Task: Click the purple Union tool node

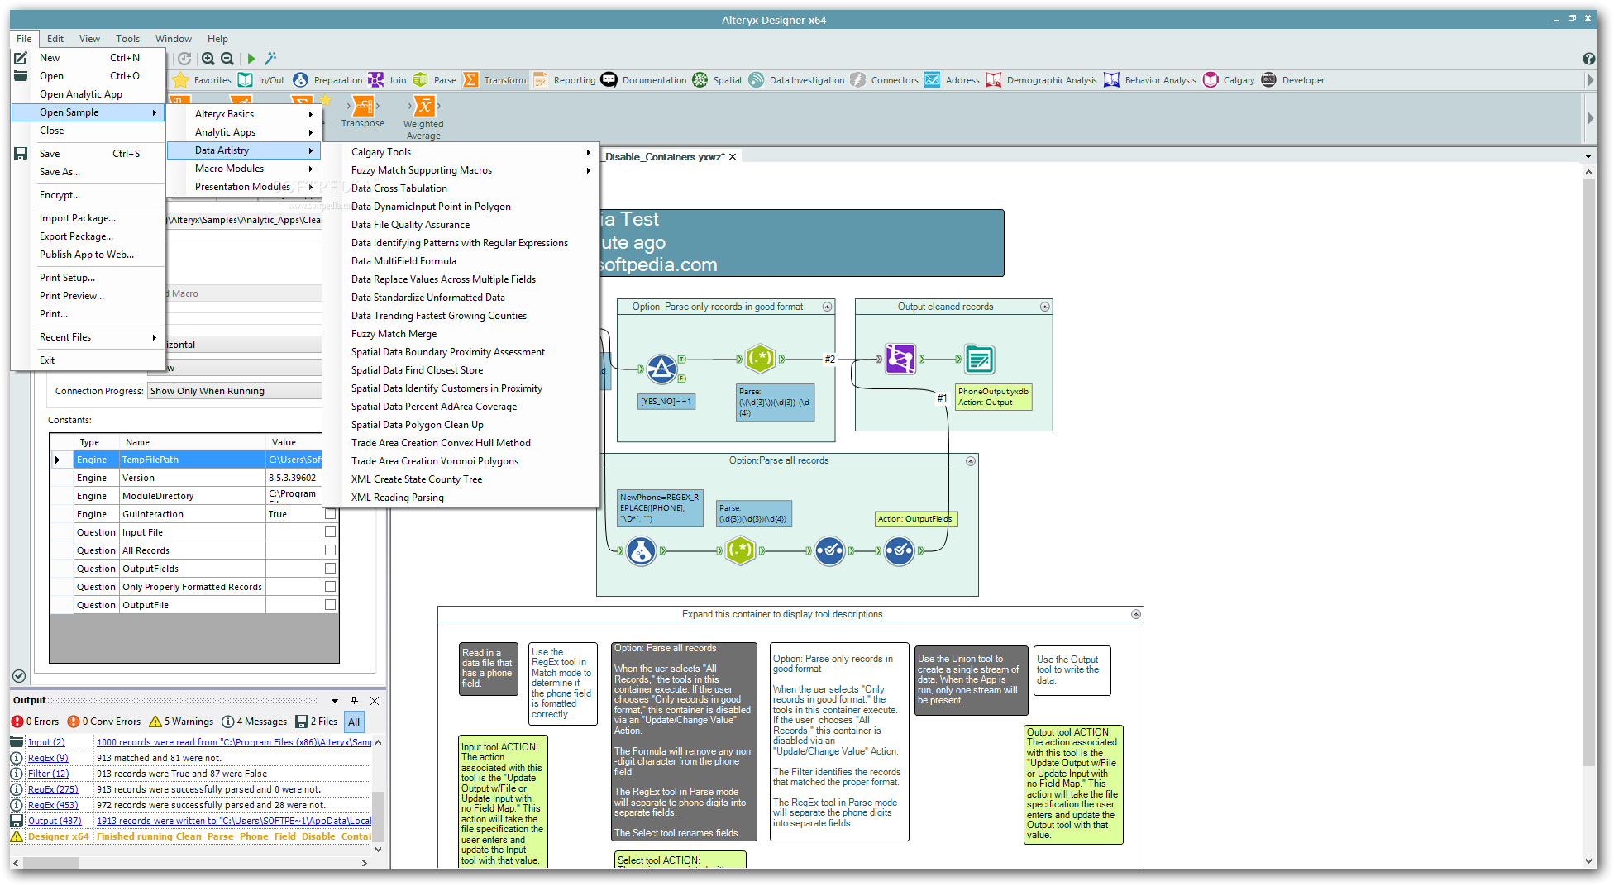Action: 900,359
